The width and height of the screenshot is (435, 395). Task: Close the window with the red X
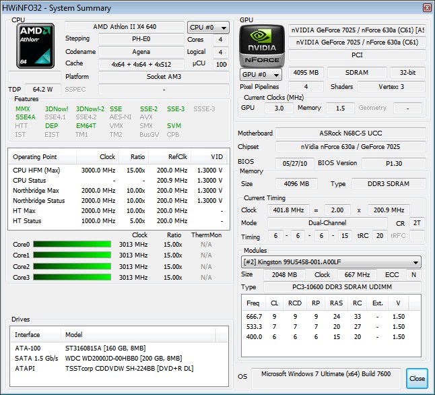[426, 8]
